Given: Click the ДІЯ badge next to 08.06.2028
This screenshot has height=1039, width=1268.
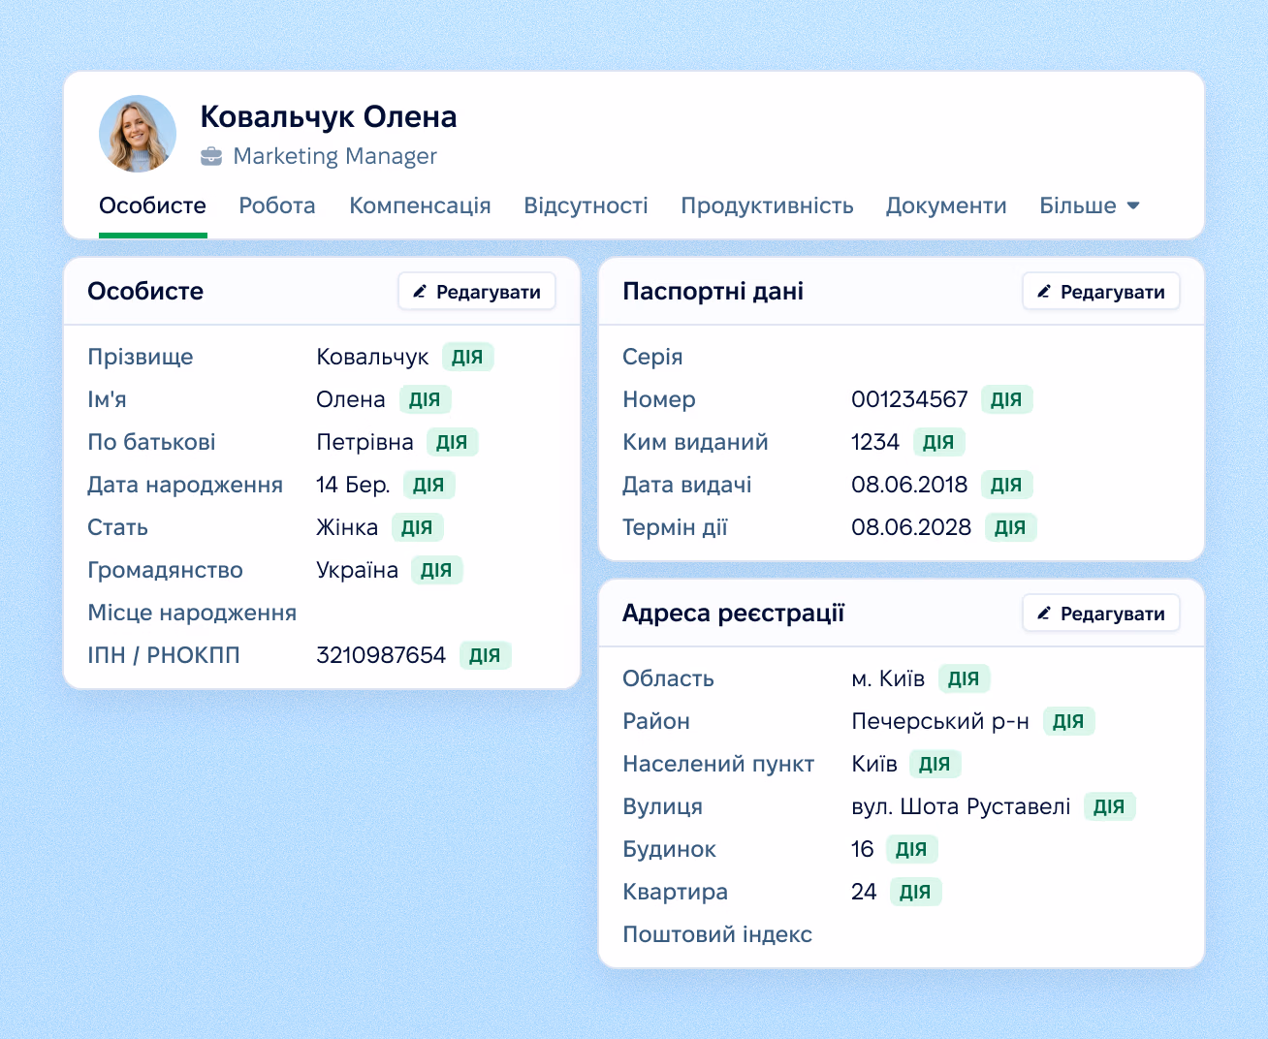Looking at the screenshot, I should (x=1011, y=527).
